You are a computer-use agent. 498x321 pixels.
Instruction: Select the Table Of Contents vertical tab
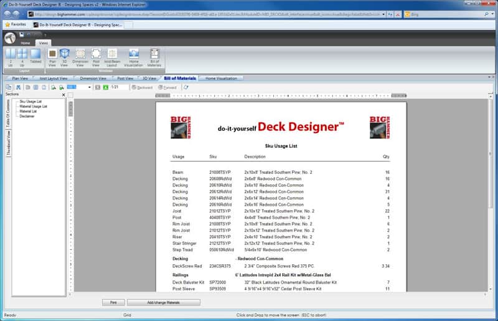click(x=8, y=113)
